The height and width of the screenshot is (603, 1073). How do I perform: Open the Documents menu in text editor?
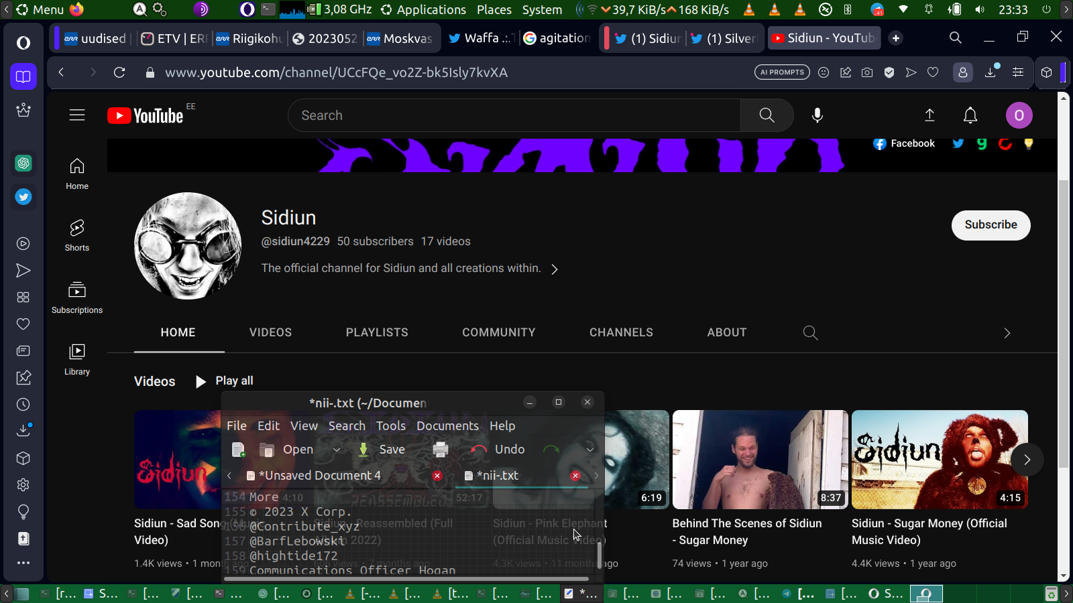coord(447,426)
